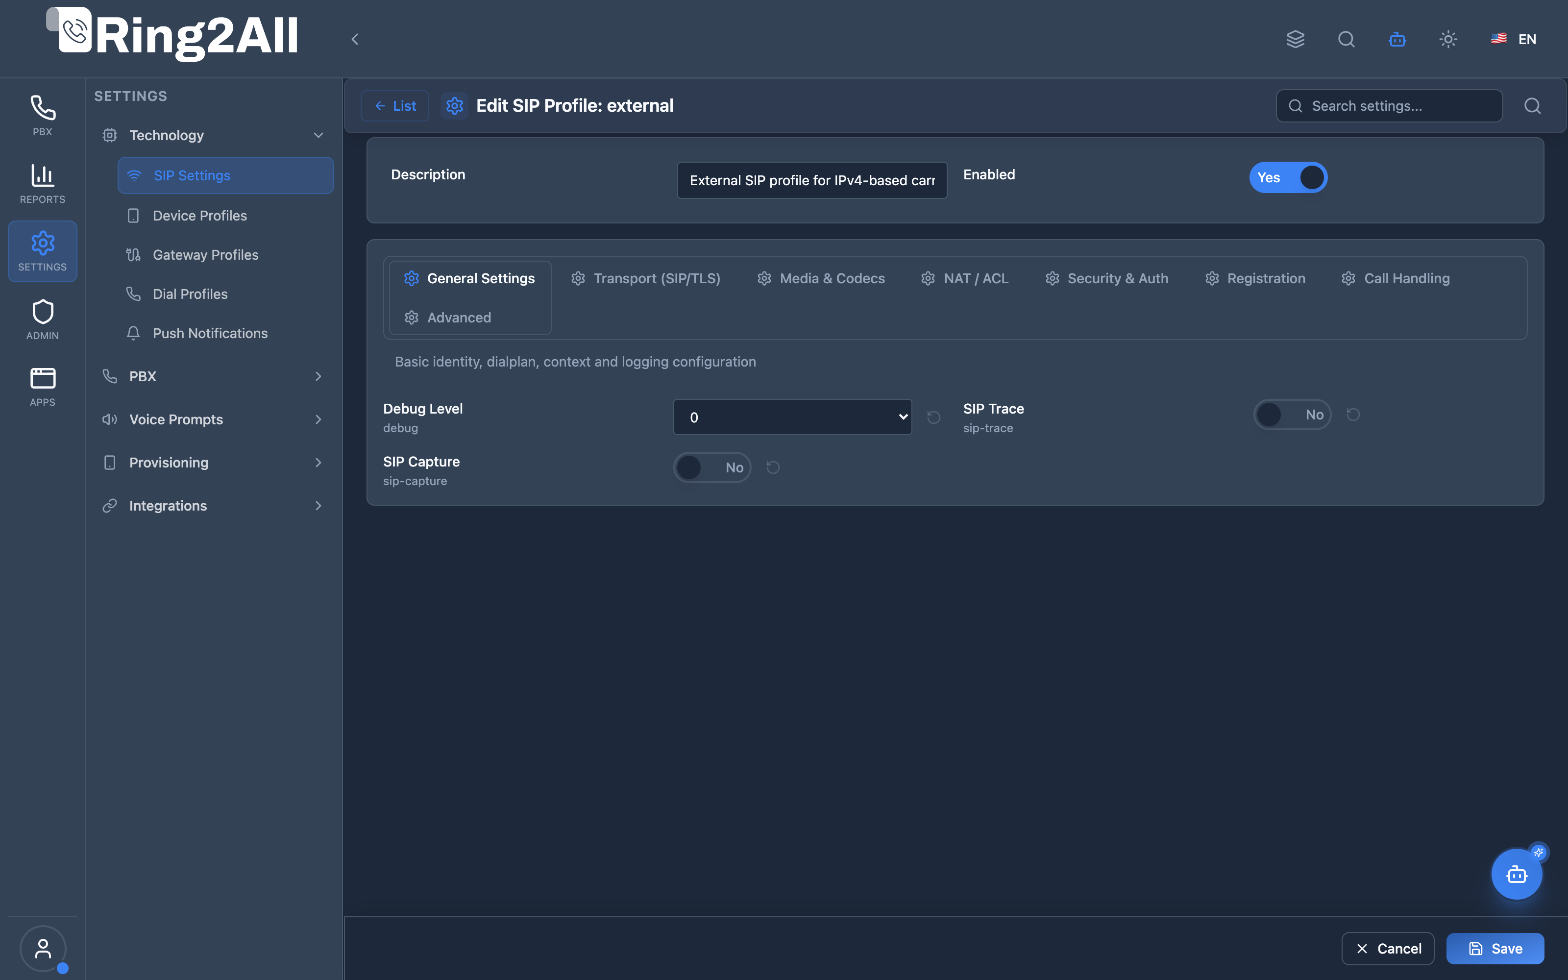This screenshot has height=980, width=1568.
Task: Toggle light theme sun icon
Action: tap(1448, 40)
